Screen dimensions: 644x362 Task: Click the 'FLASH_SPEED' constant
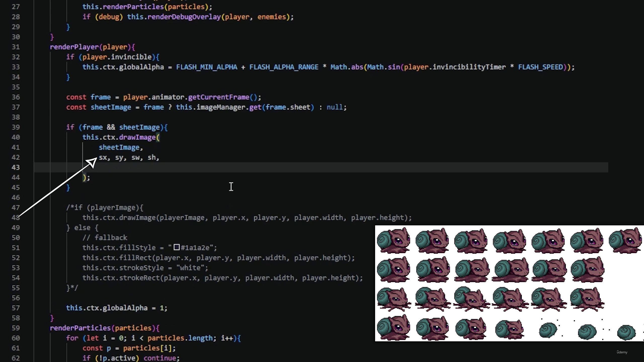(540, 67)
